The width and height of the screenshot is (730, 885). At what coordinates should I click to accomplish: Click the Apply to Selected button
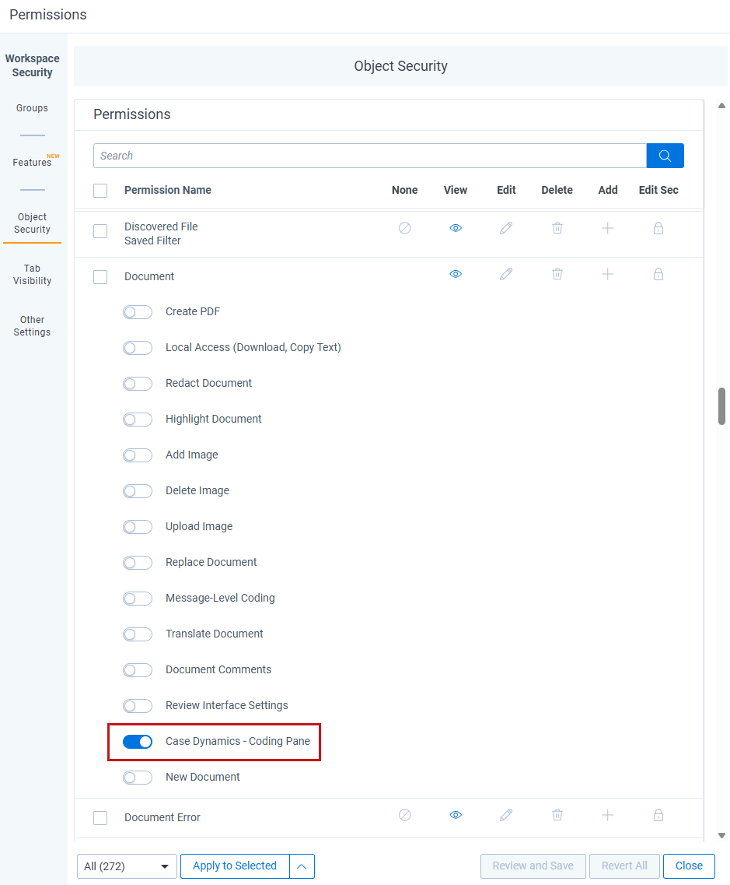click(235, 866)
